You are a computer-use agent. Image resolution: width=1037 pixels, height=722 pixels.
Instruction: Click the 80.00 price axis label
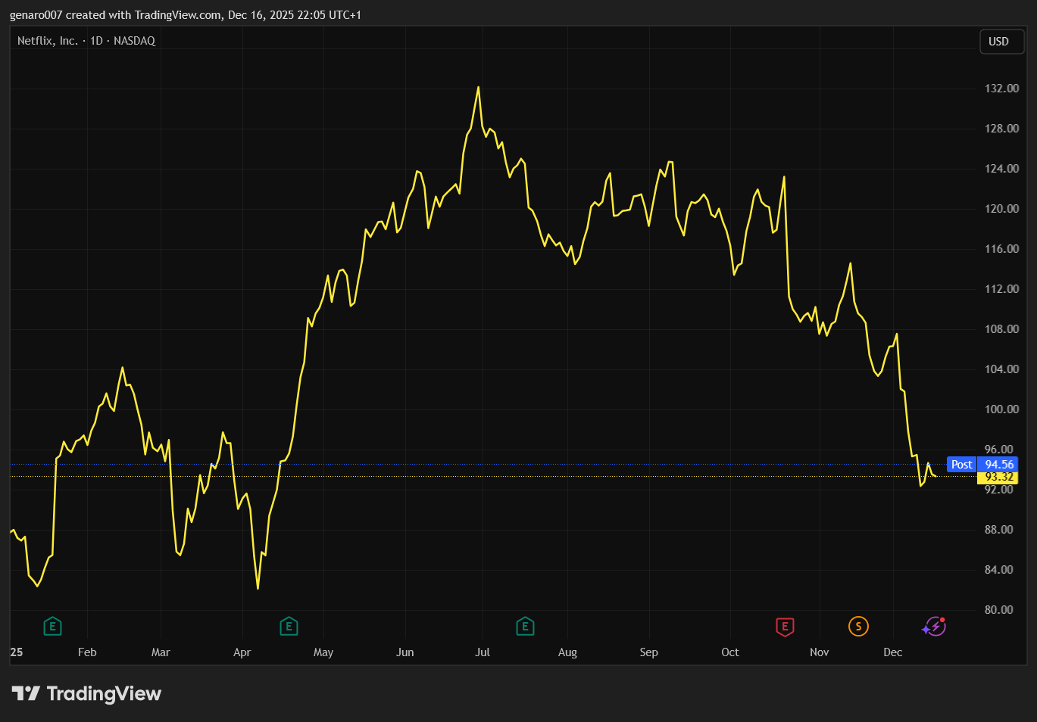point(998,610)
